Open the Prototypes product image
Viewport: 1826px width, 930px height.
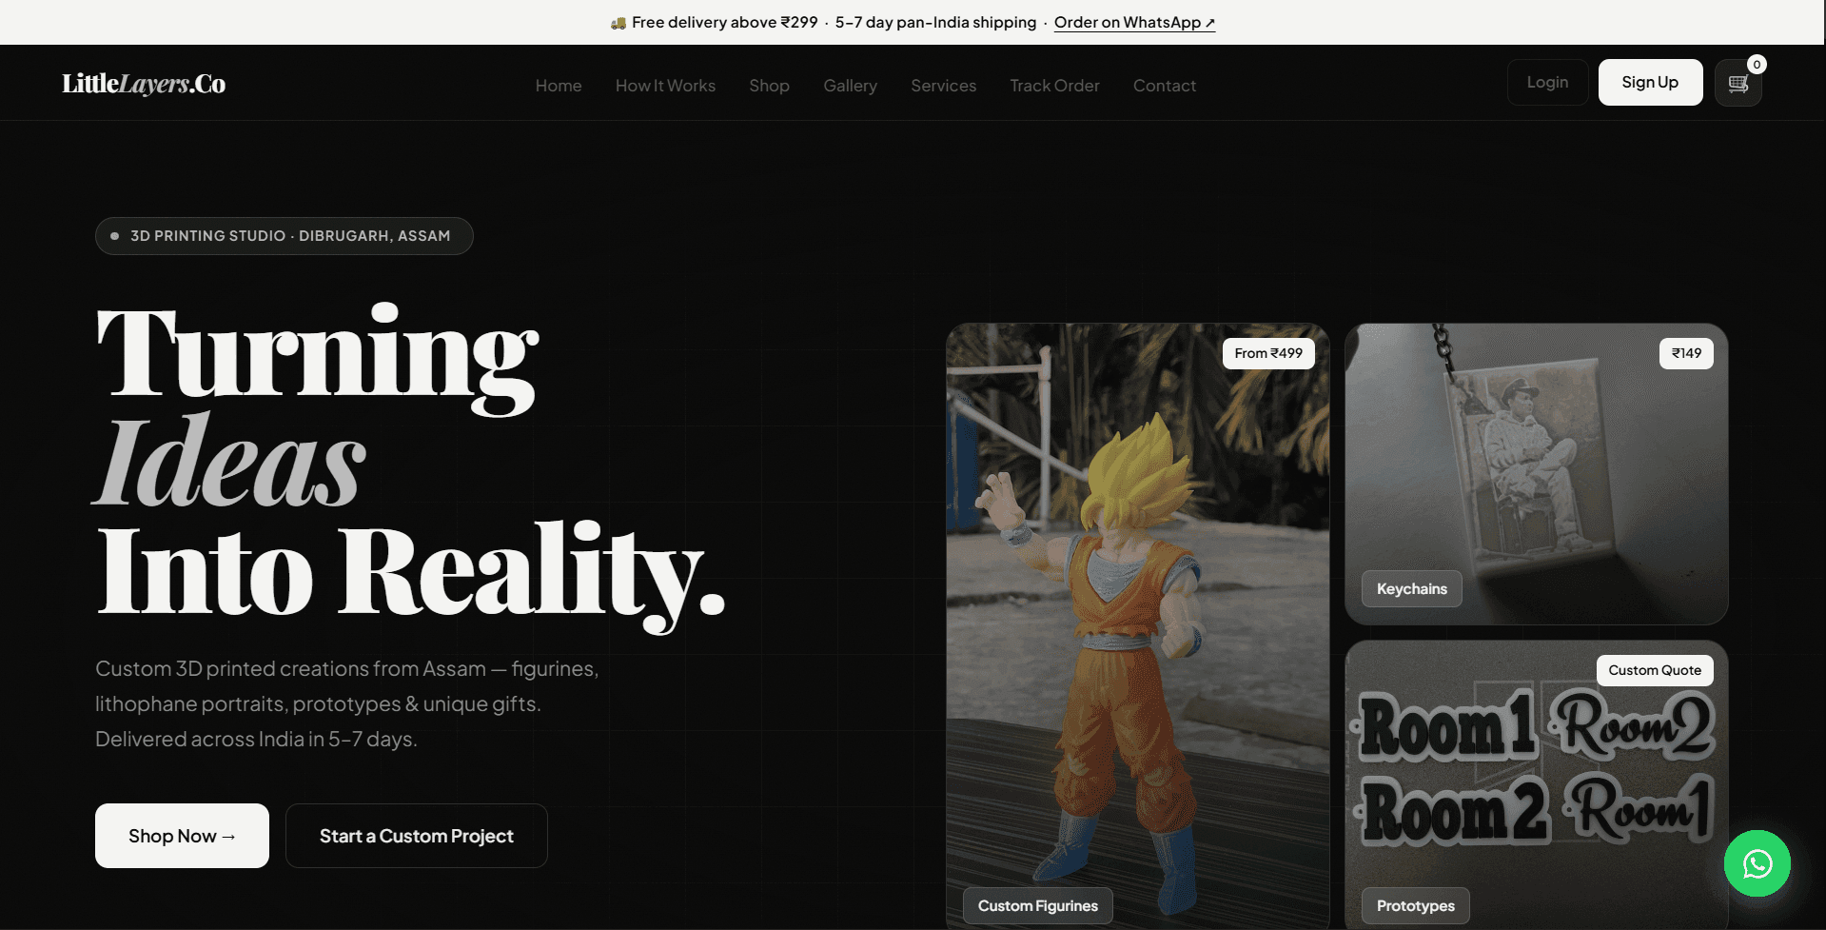pyautogui.click(x=1536, y=784)
